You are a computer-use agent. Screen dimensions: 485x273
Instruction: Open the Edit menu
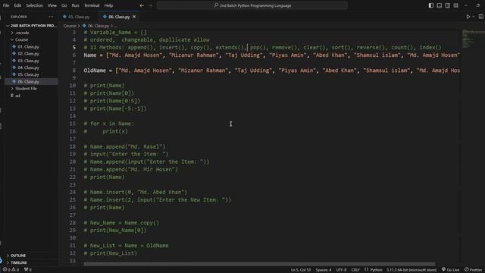(17, 5)
